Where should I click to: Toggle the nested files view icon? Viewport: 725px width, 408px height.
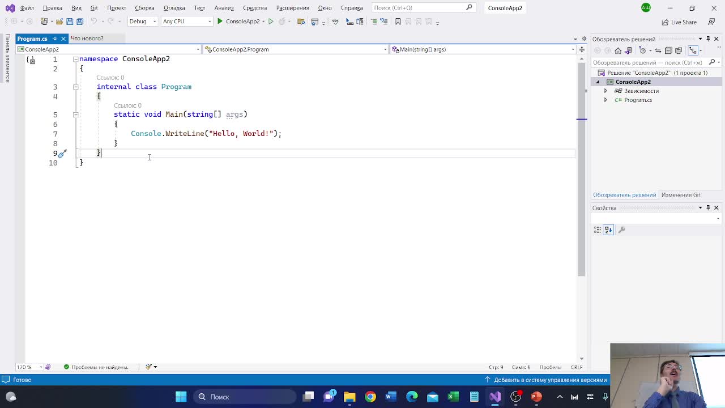tap(693, 50)
